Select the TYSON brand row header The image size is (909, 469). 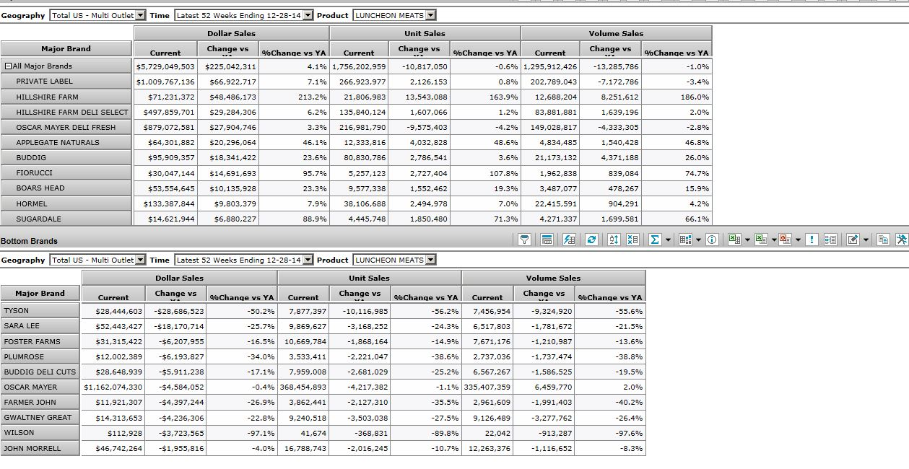tap(40, 311)
